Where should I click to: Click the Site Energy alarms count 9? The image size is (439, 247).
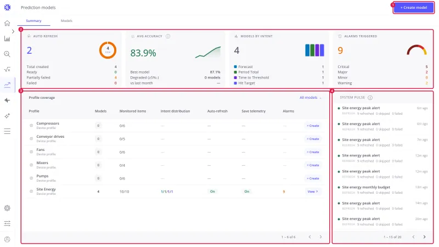pyautogui.click(x=284, y=192)
